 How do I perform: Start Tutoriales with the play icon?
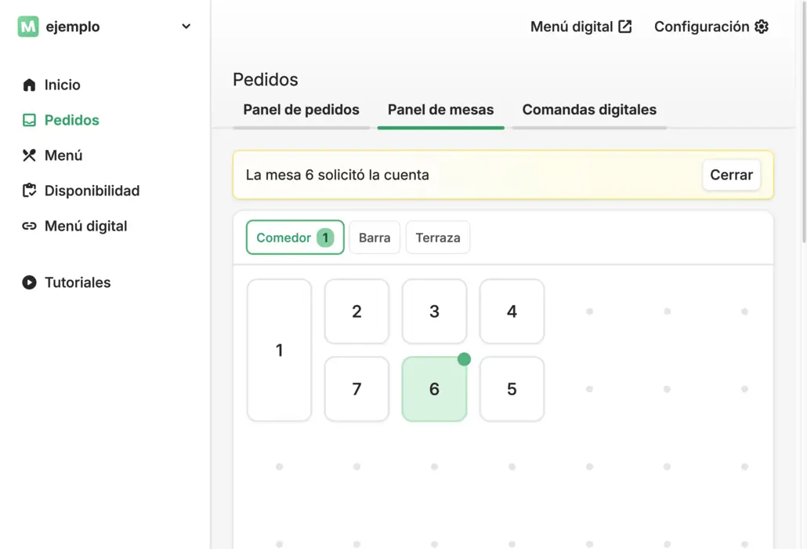(30, 282)
